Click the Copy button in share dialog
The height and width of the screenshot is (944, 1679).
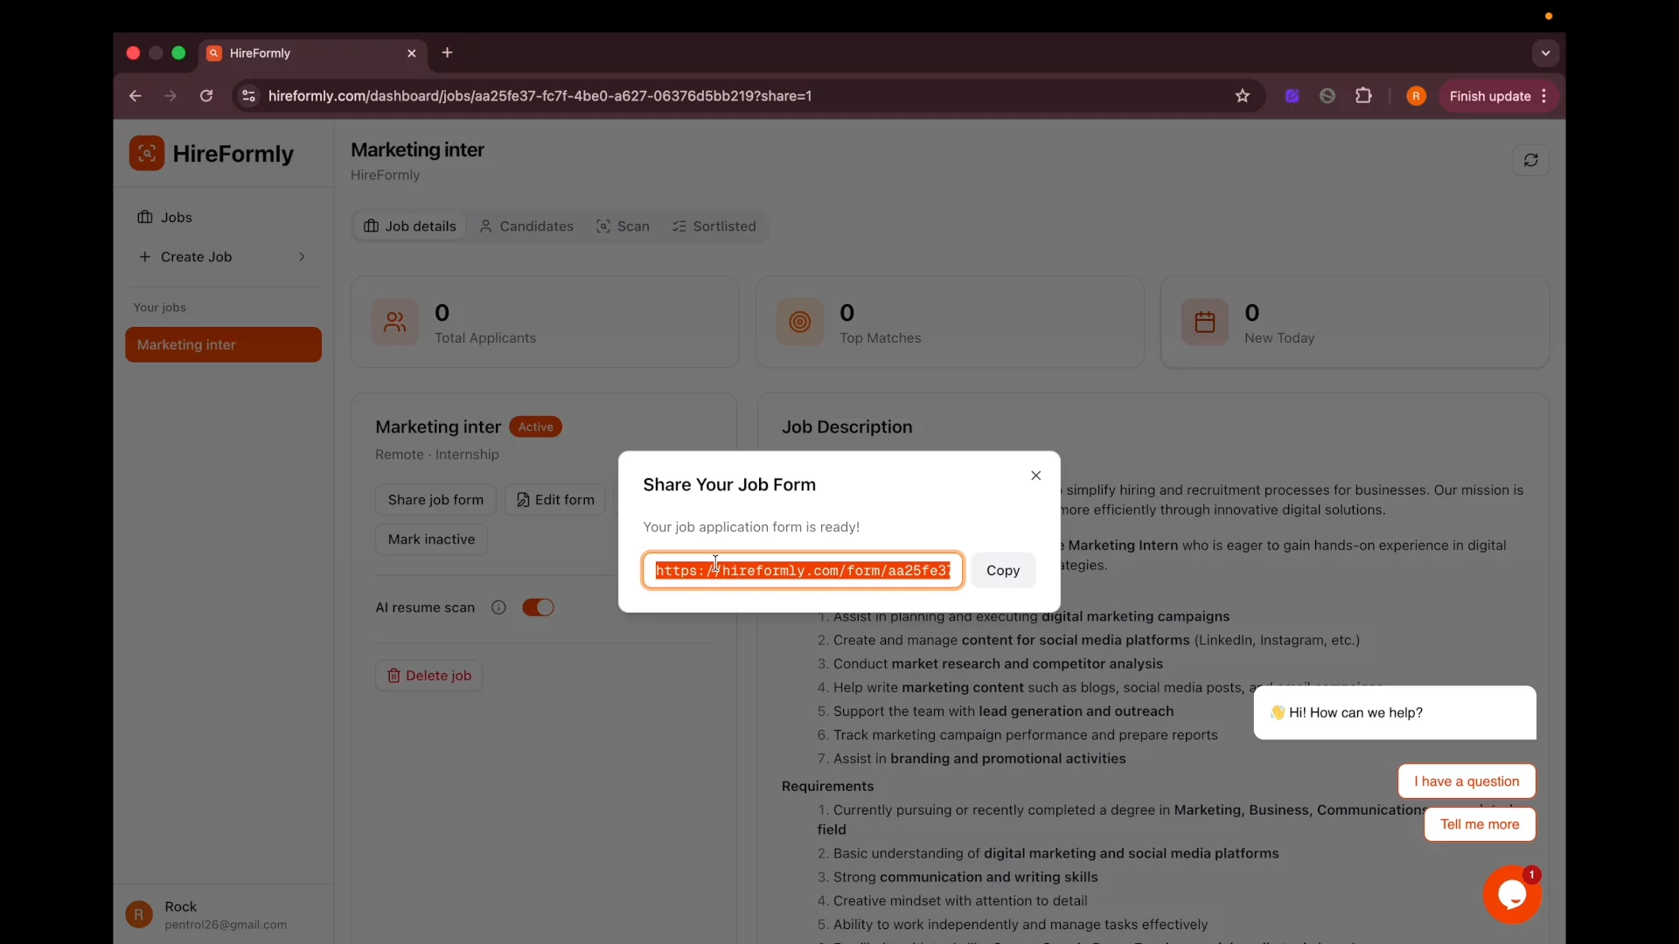(x=1003, y=571)
